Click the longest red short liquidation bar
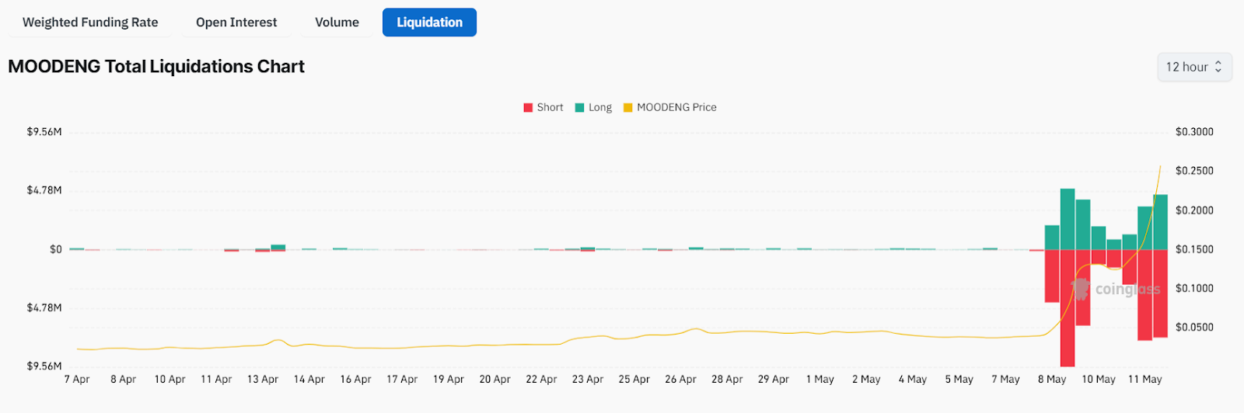The height and width of the screenshot is (413, 1244). [1068, 311]
